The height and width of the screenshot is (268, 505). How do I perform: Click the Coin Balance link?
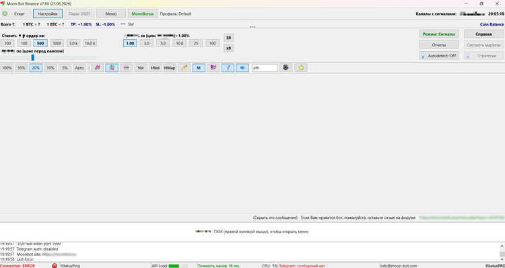[492, 24]
